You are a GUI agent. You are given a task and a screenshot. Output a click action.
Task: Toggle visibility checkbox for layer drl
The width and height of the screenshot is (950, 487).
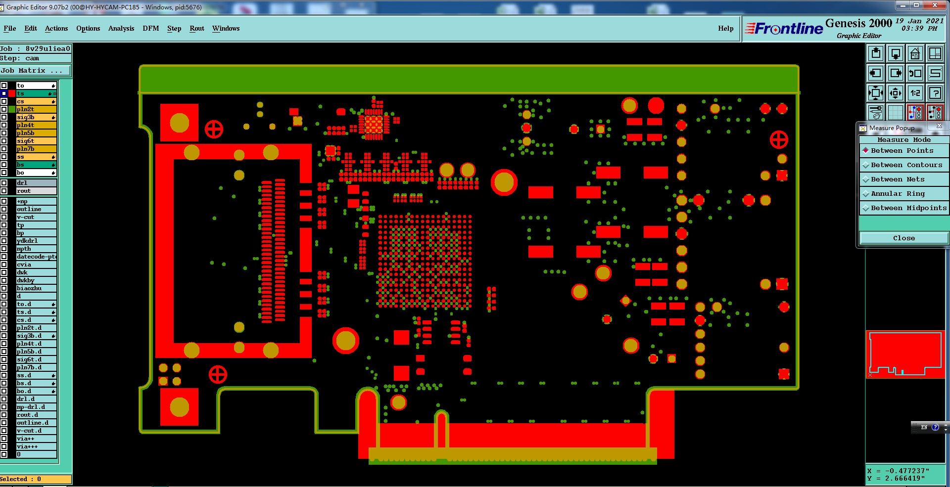(x=4, y=183)
